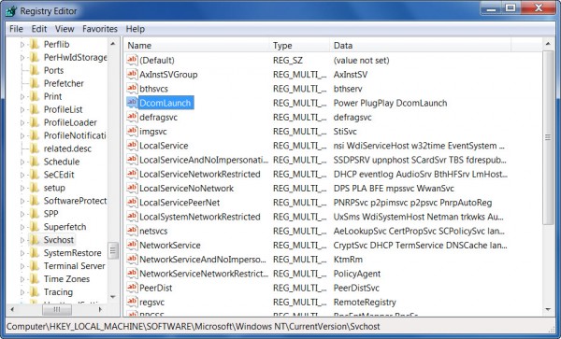Open the File menu
The width and height of the screenshot is (561, 339).
click(x=16, y=29)
